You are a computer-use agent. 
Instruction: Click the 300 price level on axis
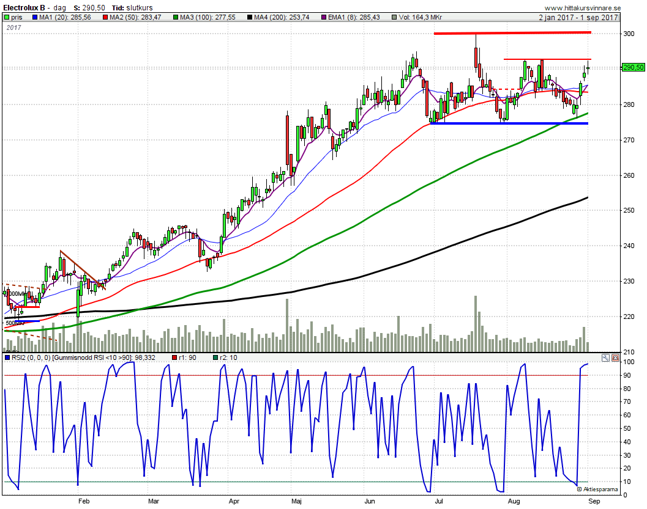tap(629, 34)
